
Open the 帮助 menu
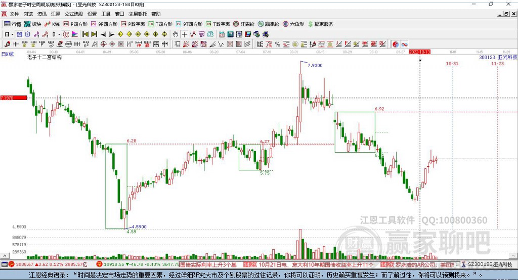coord(156,14)
